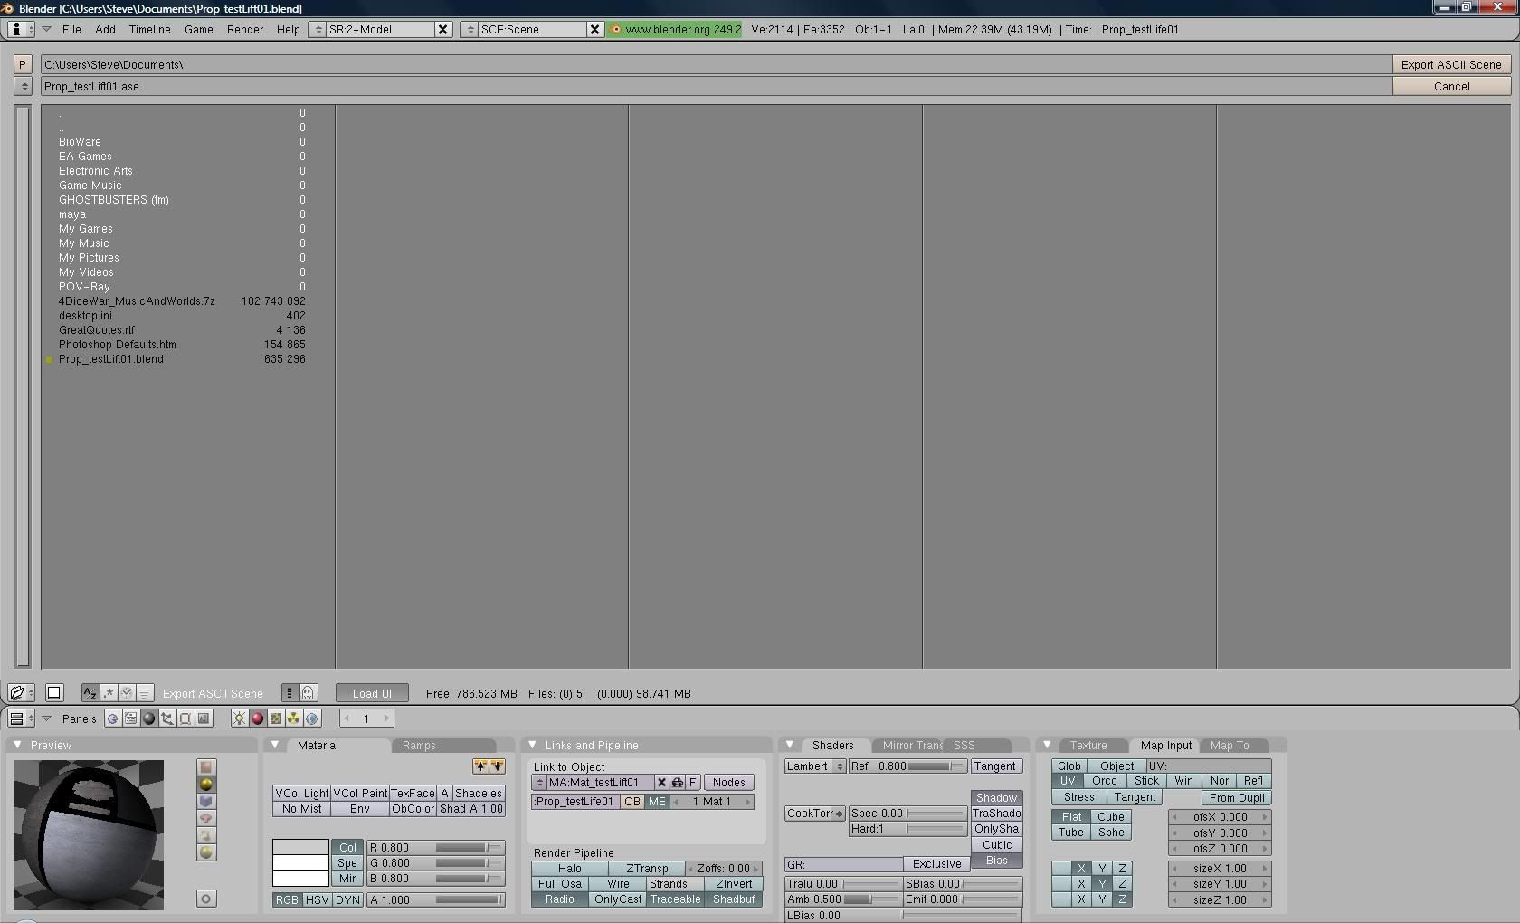This screenshot has height=923, width=1520.
Task: Click the auto-name car icon beside material name
Action: 677,783
